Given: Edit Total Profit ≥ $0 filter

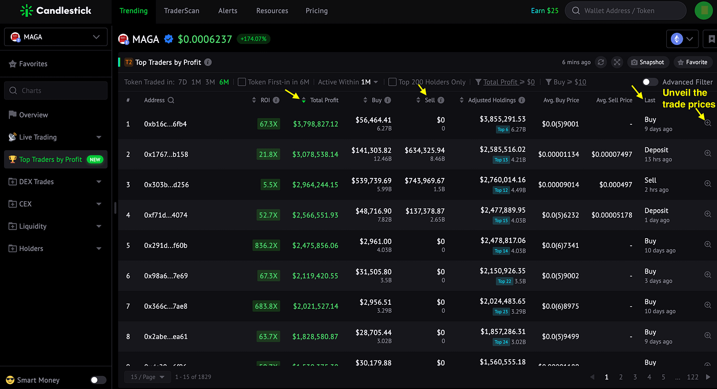Looking at the screenshot, I should 505,82.
